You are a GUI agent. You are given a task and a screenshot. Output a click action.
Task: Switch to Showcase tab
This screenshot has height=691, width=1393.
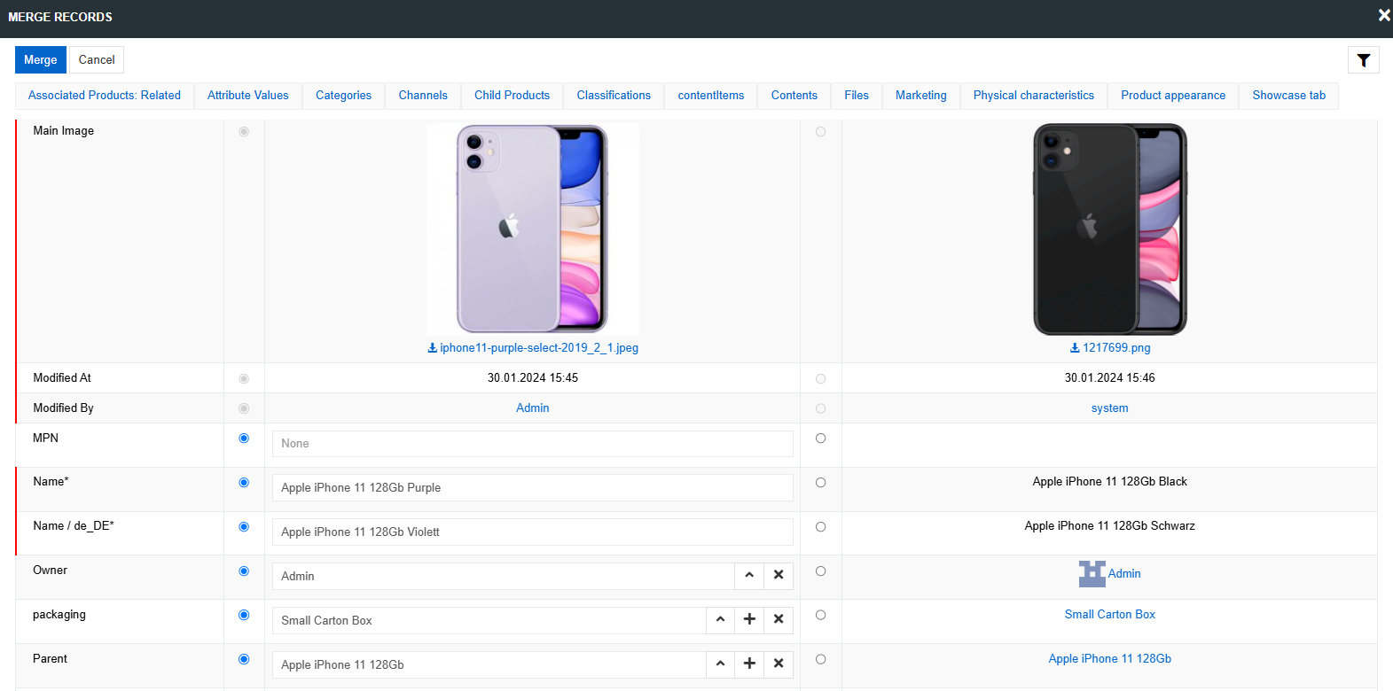[x=1289, y=96]
